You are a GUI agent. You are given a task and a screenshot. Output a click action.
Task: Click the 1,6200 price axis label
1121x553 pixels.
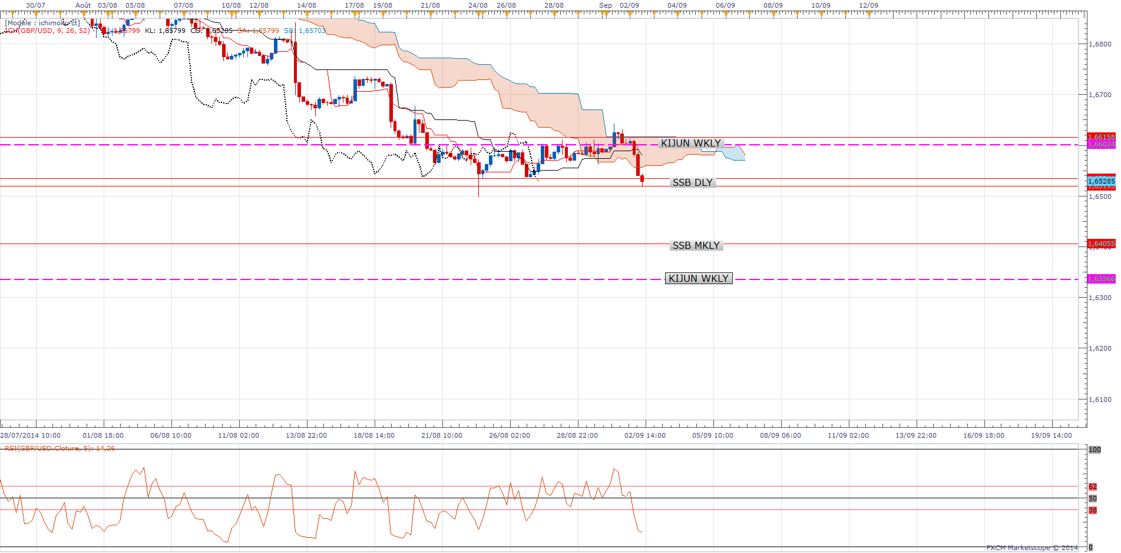tap(1100, 348)
